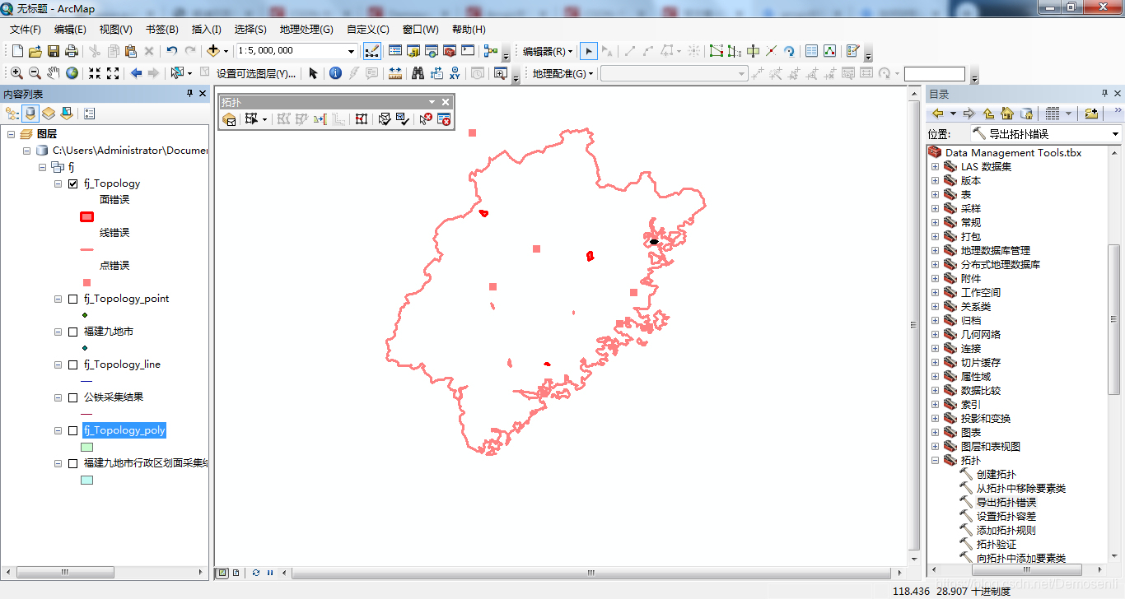This screenshot has height=599, width=1125.
Task: Enable the 公铁采集结果 layer
Action: point(73,397)
